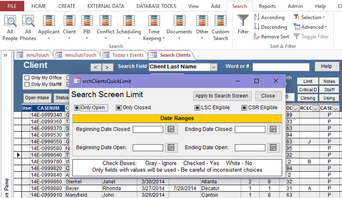Switch to the CREATE ribbon tab
Screen dimensions: 342x198
(67, 6)
